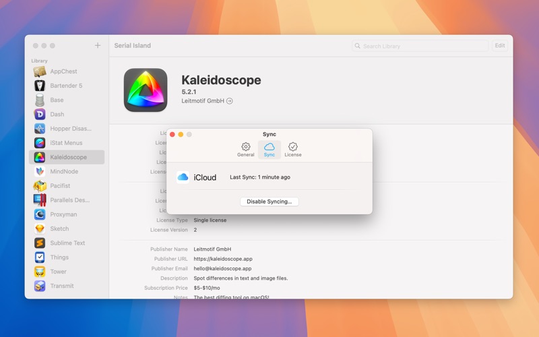Minimize the Sync window with yellow button
539x337 pixels.
point(181,134)
